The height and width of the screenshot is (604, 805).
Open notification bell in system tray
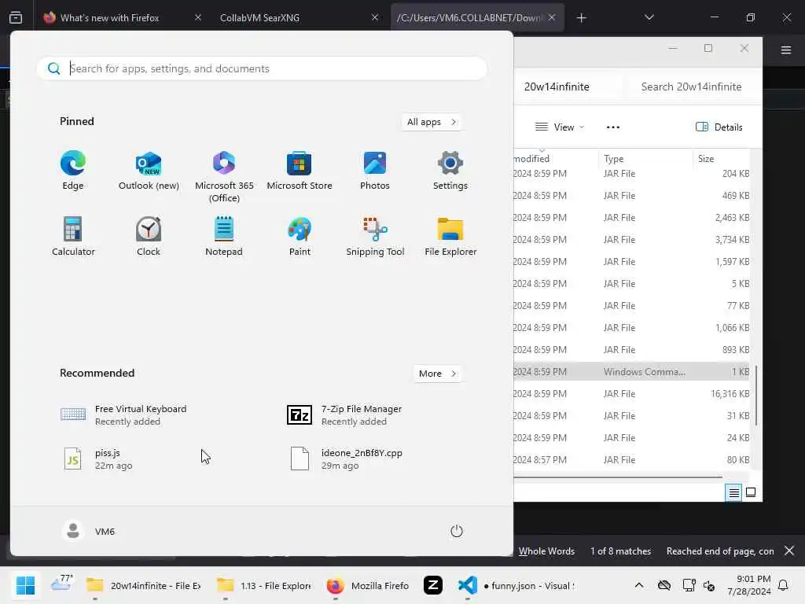(783, 585)
